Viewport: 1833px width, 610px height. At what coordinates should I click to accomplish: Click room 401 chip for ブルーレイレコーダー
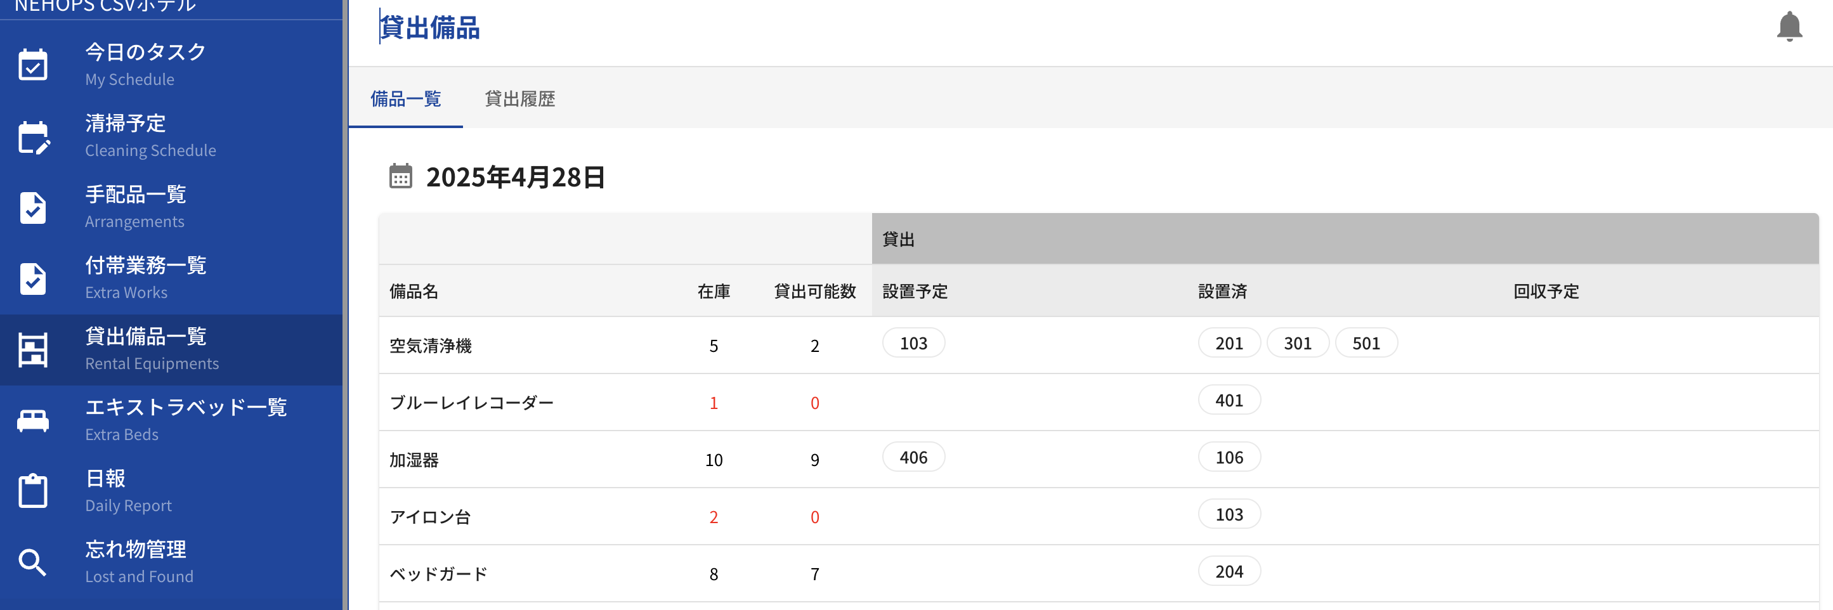tap(1229, 401)
